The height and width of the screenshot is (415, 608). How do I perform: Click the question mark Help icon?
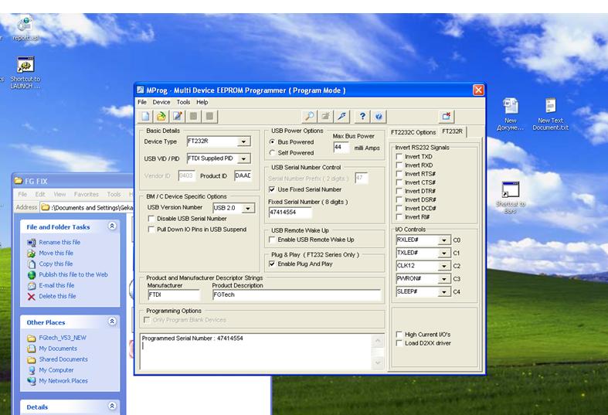[x=362, y=116]
